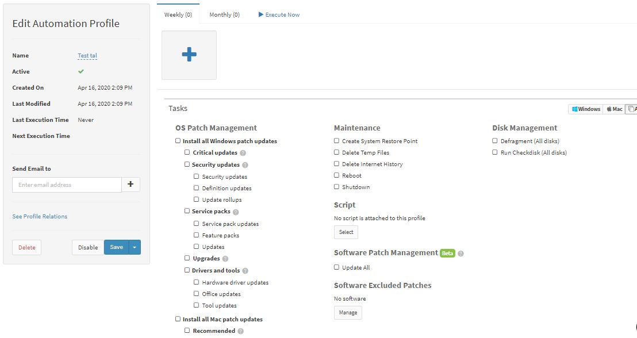The height and width of the screenshot is (338, 637).
Task: Click the Execute Now play icon
Action: coord(261,14)
